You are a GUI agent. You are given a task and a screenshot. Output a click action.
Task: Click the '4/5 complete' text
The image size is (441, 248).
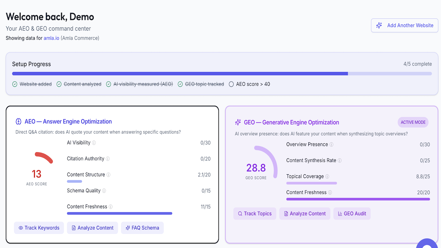418,64
